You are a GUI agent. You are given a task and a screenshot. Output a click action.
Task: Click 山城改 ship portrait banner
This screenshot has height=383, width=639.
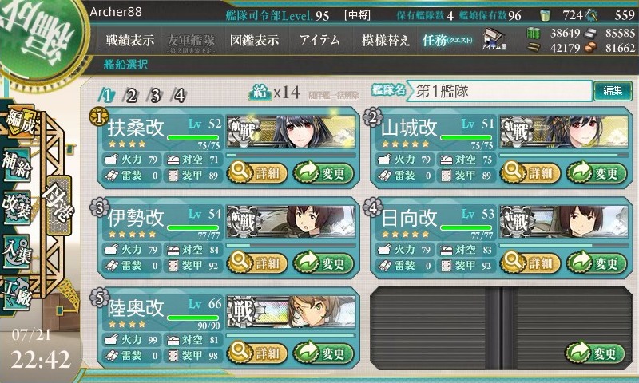pyautogui.click(x=564, y=131)
